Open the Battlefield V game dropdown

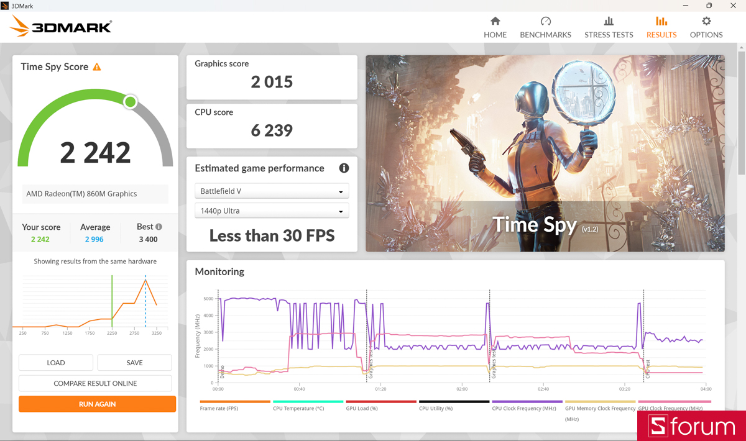(x=272, y=191)
